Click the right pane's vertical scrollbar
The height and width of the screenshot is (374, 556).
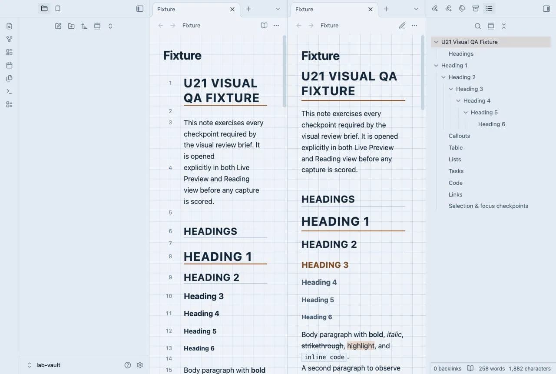[x=423, y=73]
